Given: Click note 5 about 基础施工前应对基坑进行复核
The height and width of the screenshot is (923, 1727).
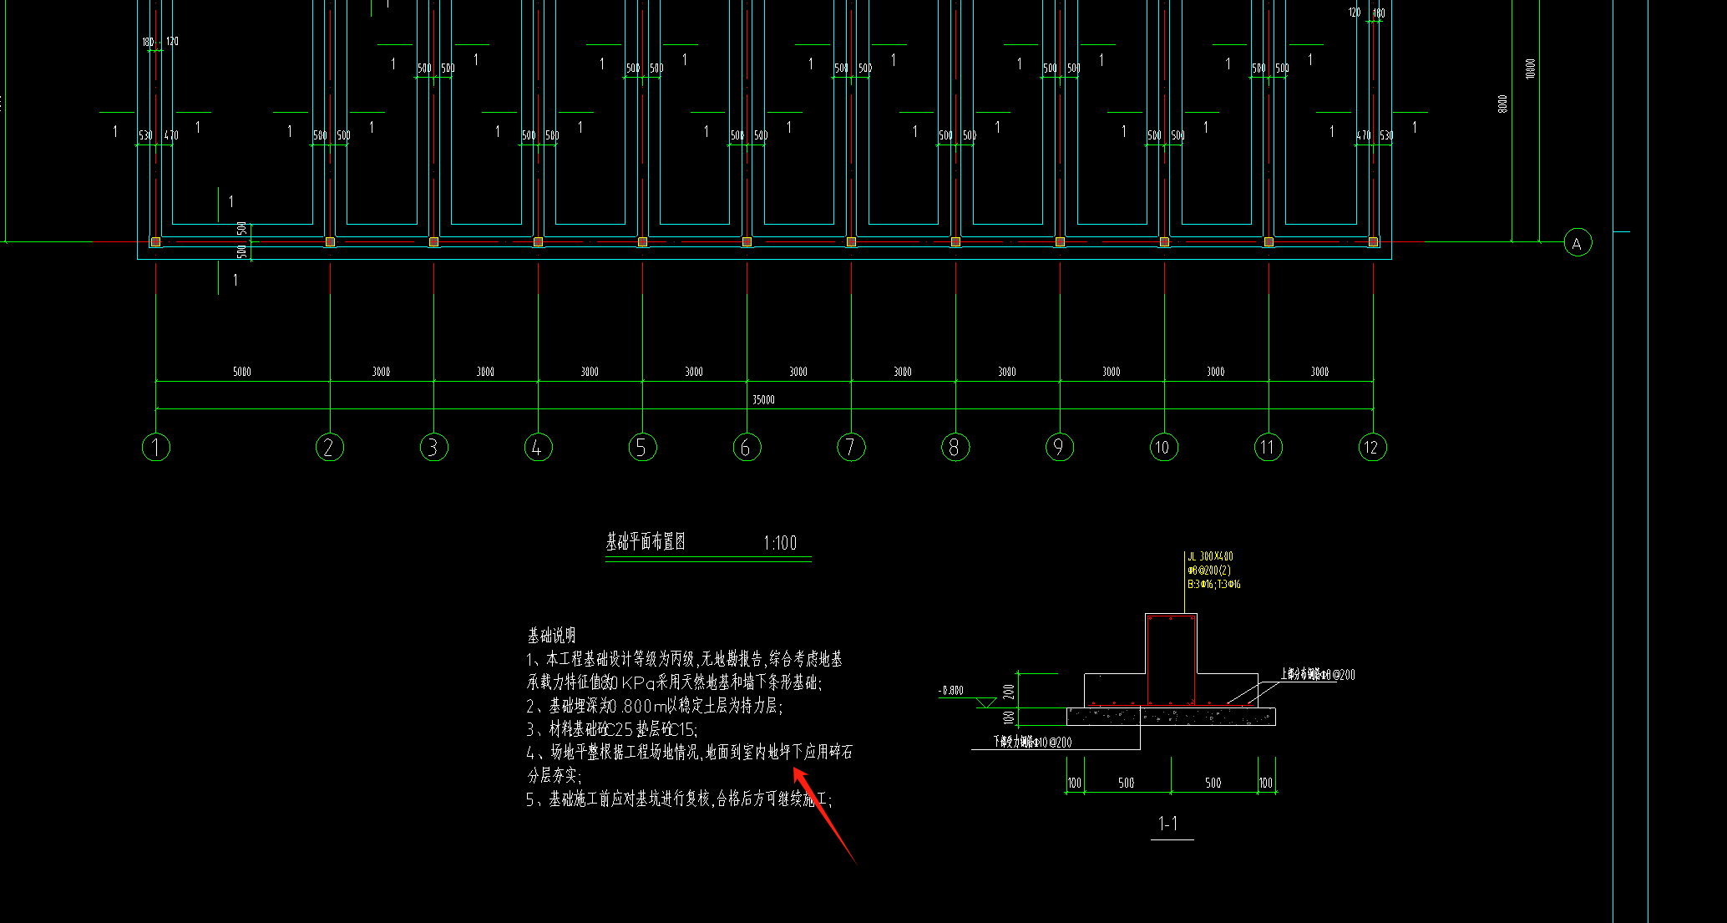Looking at the screenshot, I should [x=679, y=799].
